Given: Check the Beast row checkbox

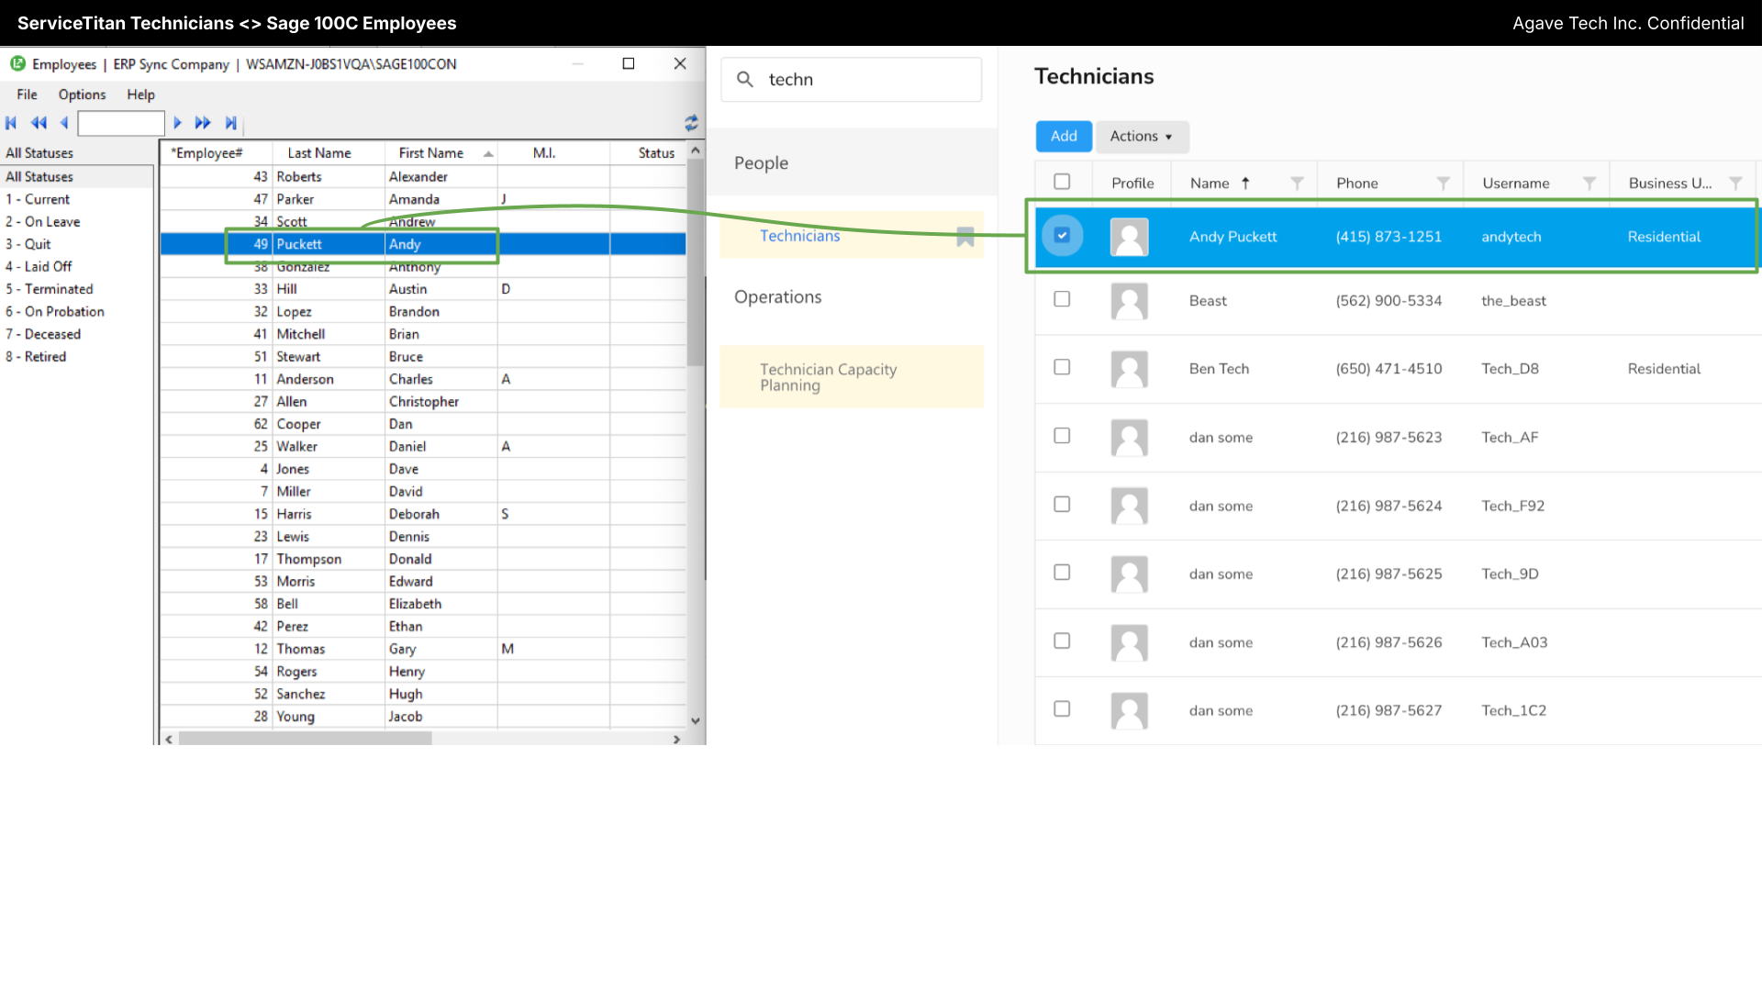Looking at the screenshot, I should 1062,299.
